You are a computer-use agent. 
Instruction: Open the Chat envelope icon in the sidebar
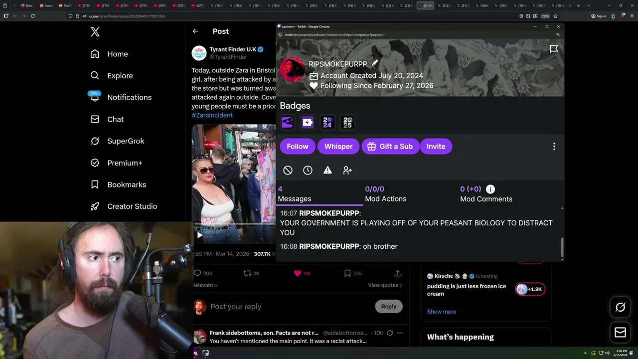[x=95, y=119]
